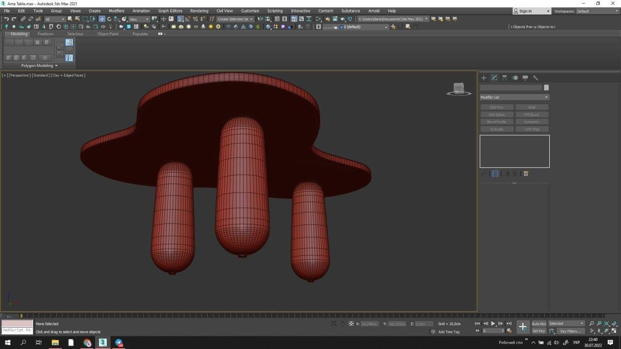Open Telegram from the taskbar

tap(119, 343)
